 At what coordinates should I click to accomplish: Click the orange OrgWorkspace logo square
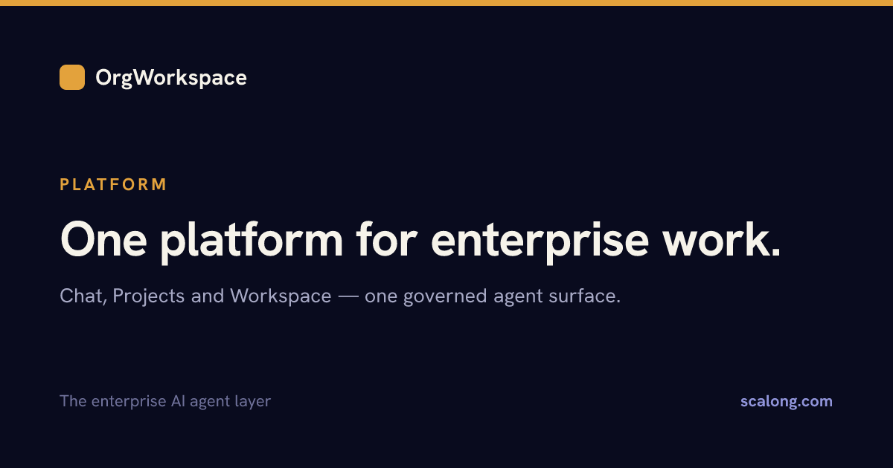point(72,77)
